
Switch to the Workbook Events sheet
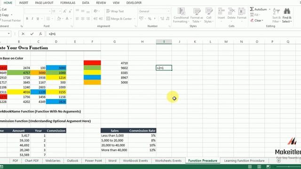[x=135, y=161]
